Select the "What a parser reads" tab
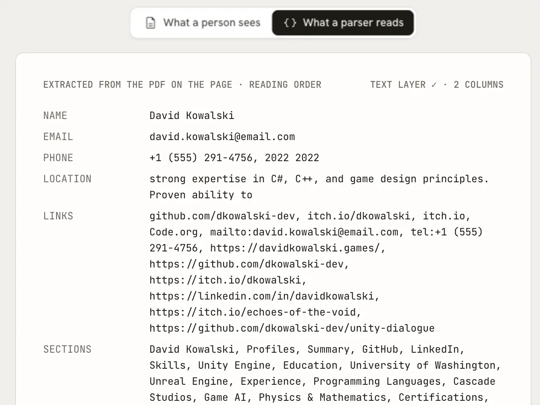Viewport: 540px width, 405px height. pyautogui.click(x=343, y=23)
